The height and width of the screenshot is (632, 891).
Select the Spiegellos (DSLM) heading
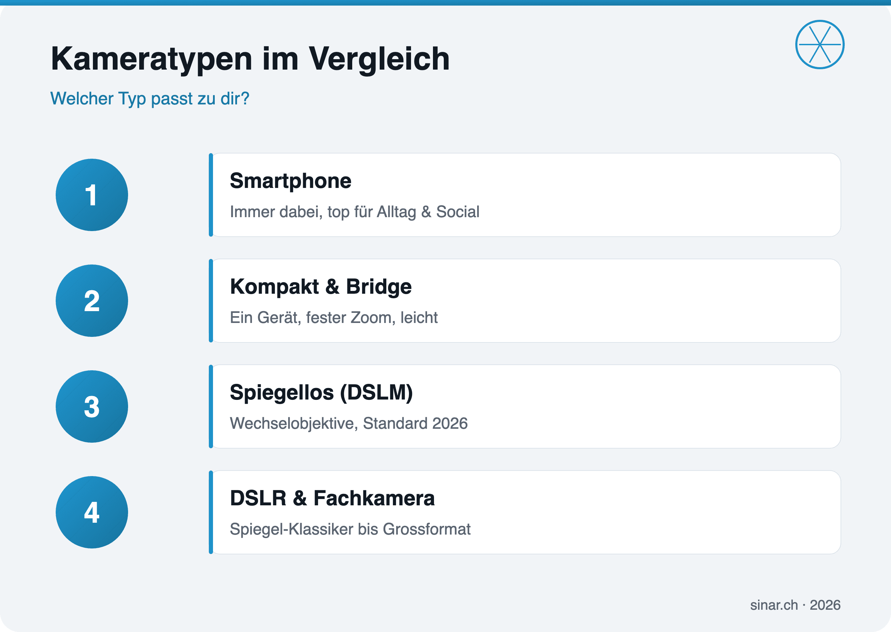click(321, 392)
